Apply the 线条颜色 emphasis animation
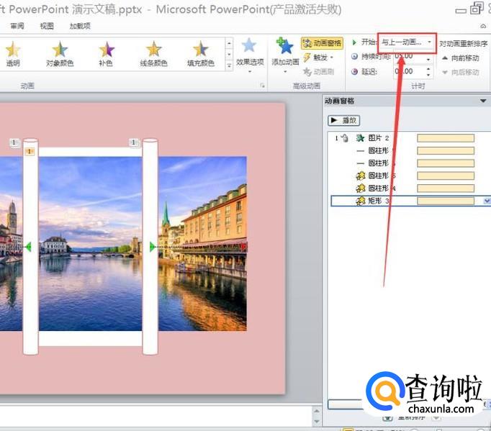 (153, 54)
